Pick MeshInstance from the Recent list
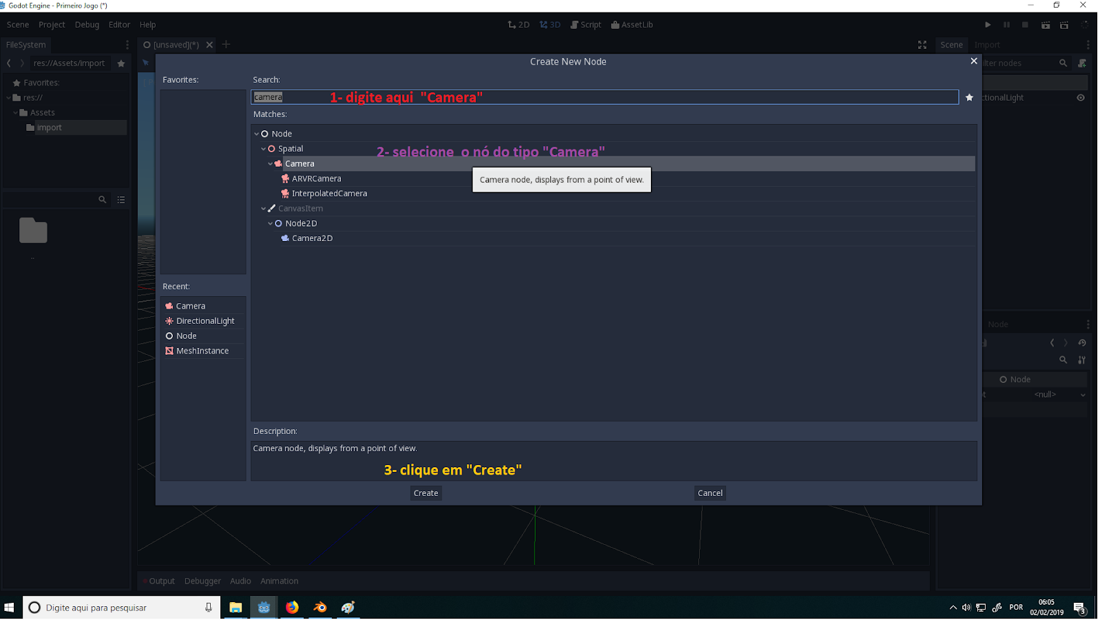The image size is (1102, 620). 203,351
